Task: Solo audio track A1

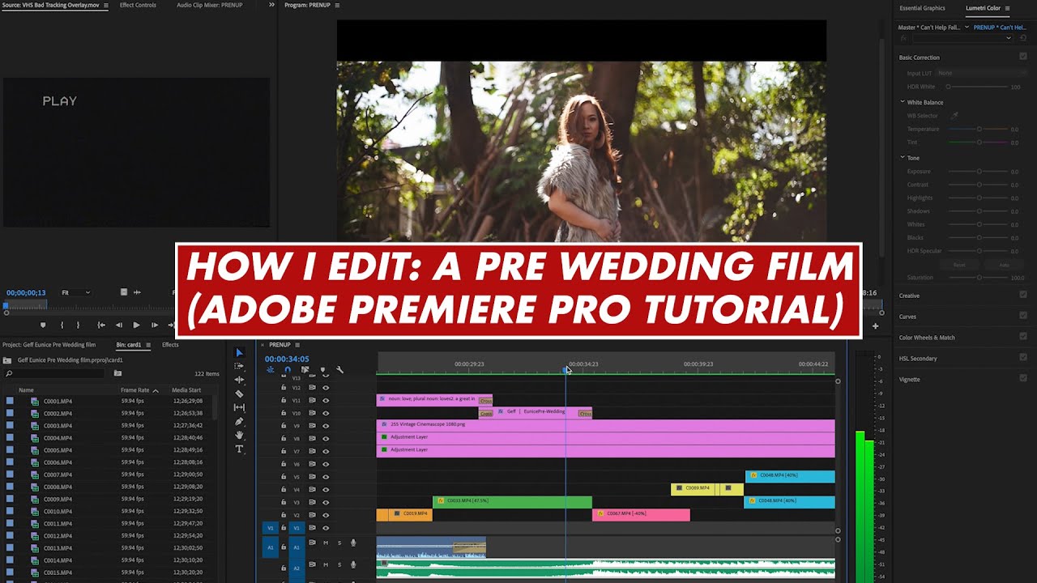Action: click(x=339, y=543)
